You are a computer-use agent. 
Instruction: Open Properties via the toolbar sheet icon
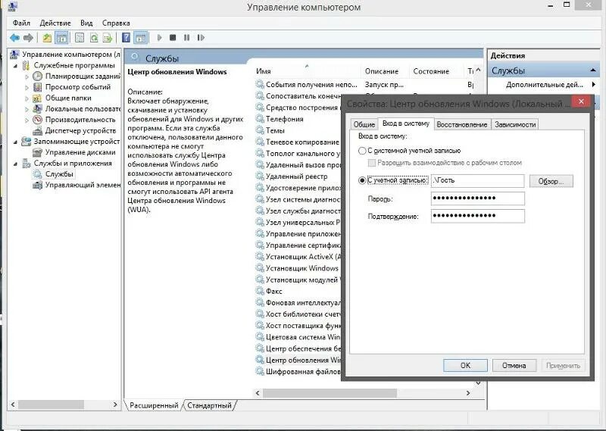[80, 38]
